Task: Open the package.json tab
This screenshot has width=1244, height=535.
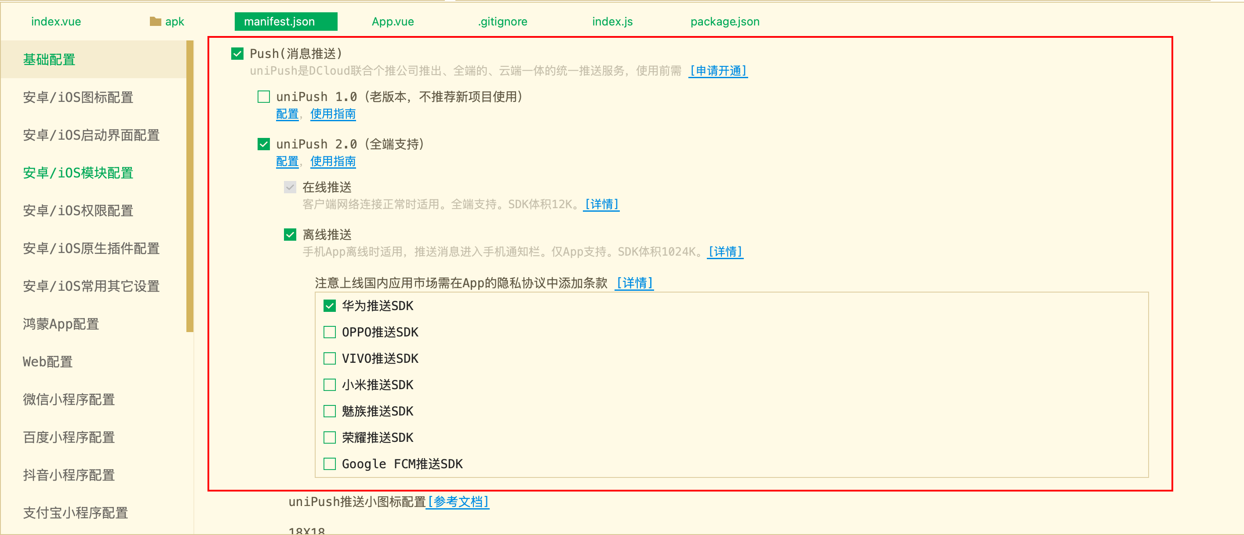Action: (725, 21)
